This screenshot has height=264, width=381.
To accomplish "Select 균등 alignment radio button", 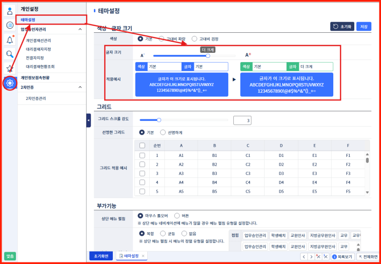I will coord(163,234).
